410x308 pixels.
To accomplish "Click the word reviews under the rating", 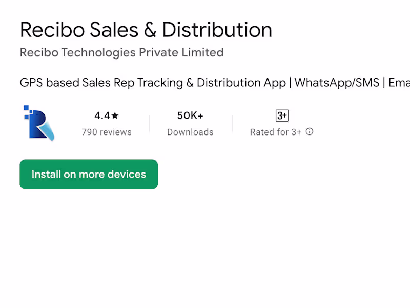I will tap(116, 132).
